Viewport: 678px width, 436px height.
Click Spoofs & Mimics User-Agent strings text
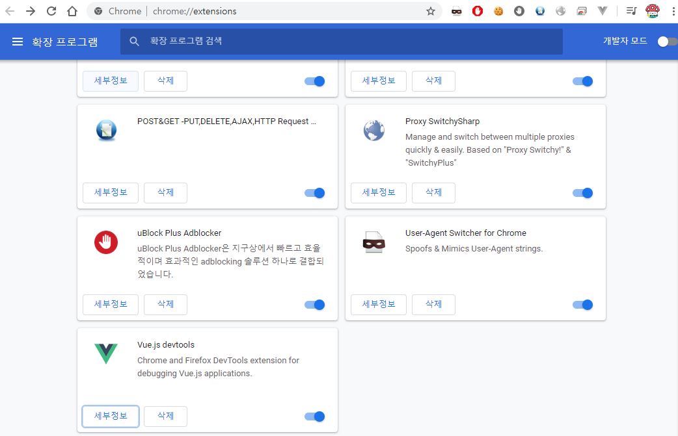point(474,249)
